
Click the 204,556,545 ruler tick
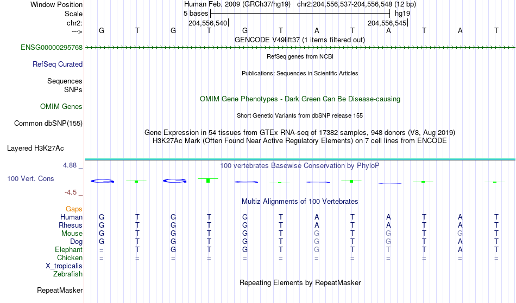pos(388,23)
